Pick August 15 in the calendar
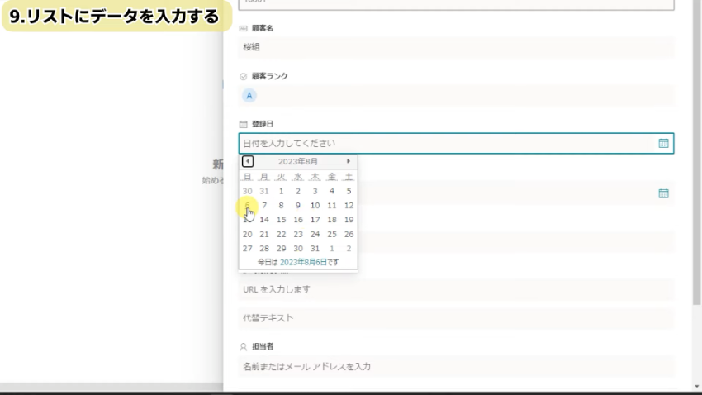Viewport: 702px width, 395px height. coord(281,220)
